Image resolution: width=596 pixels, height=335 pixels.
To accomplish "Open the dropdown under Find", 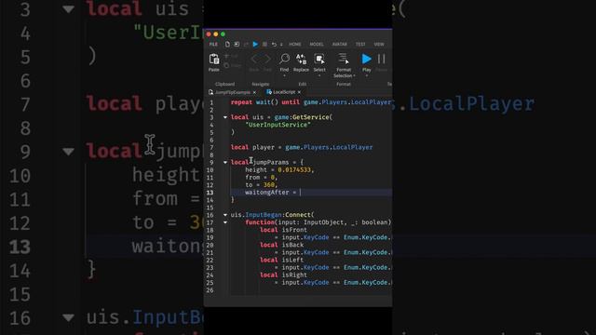I will click(x=284, y=76).
